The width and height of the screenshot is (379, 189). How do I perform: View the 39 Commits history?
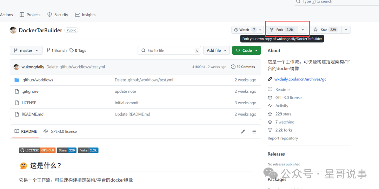243,67
